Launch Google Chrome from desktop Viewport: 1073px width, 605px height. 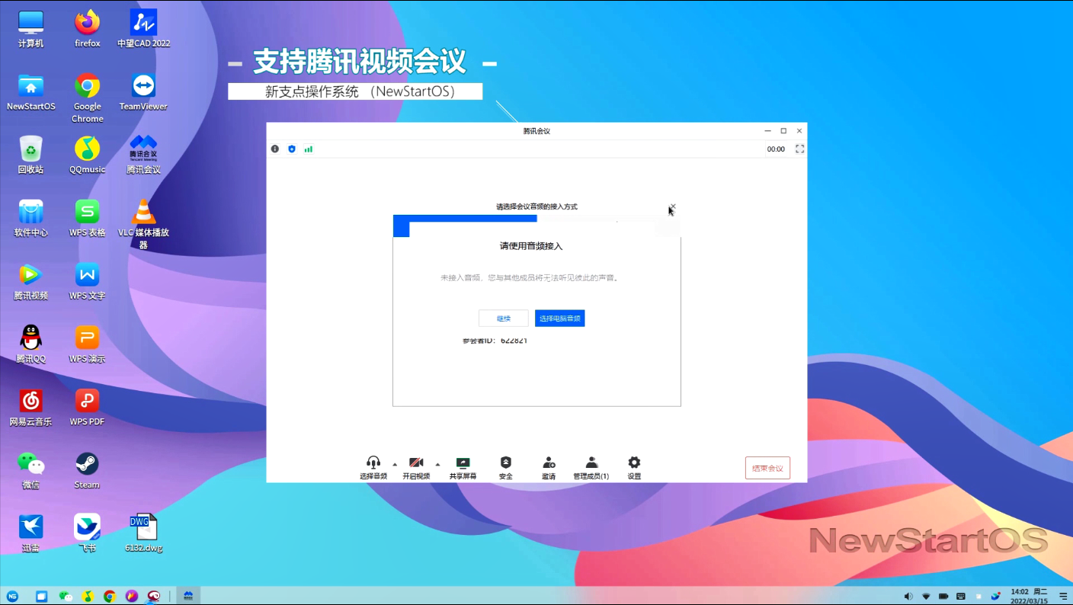[88, 98]
